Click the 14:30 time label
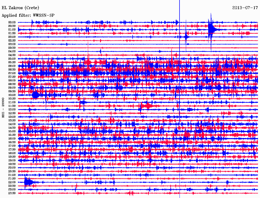The width and height of the screenshot is (260, 198). 12,128
